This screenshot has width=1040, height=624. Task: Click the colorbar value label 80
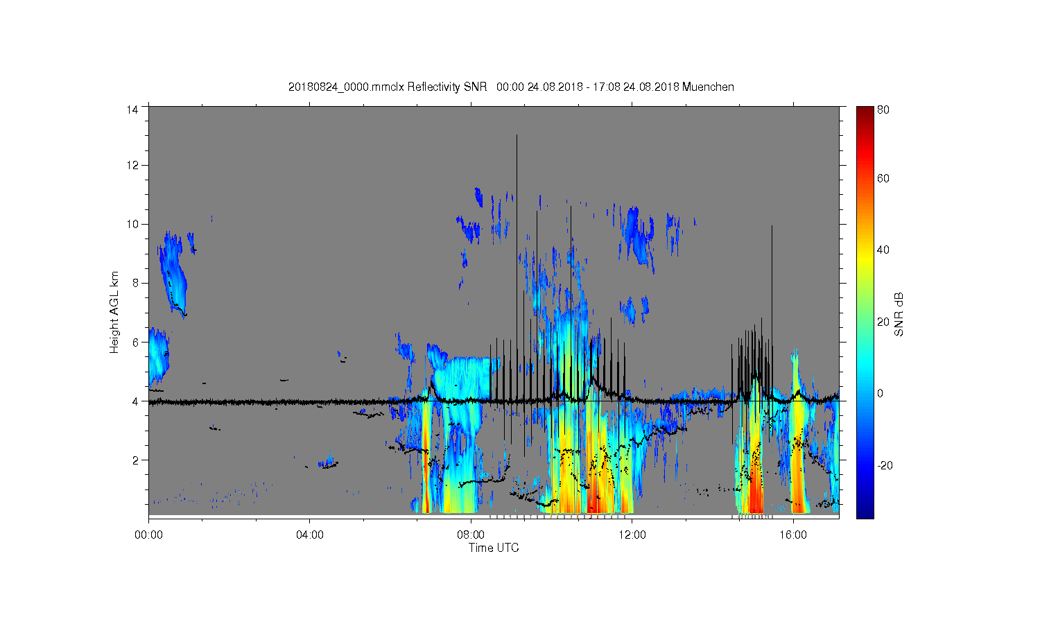coord(883,110)
